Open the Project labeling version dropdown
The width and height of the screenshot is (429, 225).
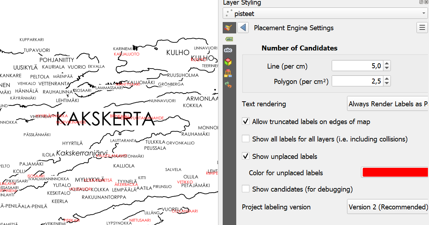388,207
